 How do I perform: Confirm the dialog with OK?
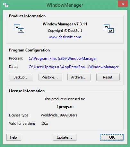pyautogui.click(x=112, y=137)
